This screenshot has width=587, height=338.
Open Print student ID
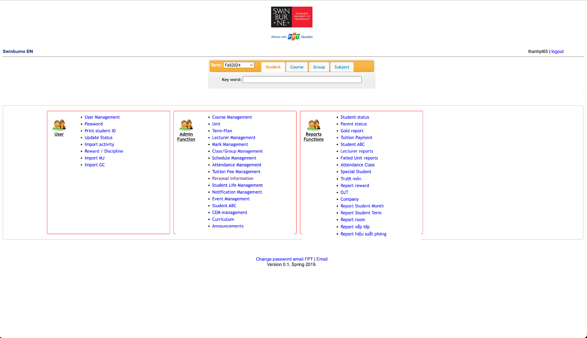pyautogui.click(x=100, y=131)
